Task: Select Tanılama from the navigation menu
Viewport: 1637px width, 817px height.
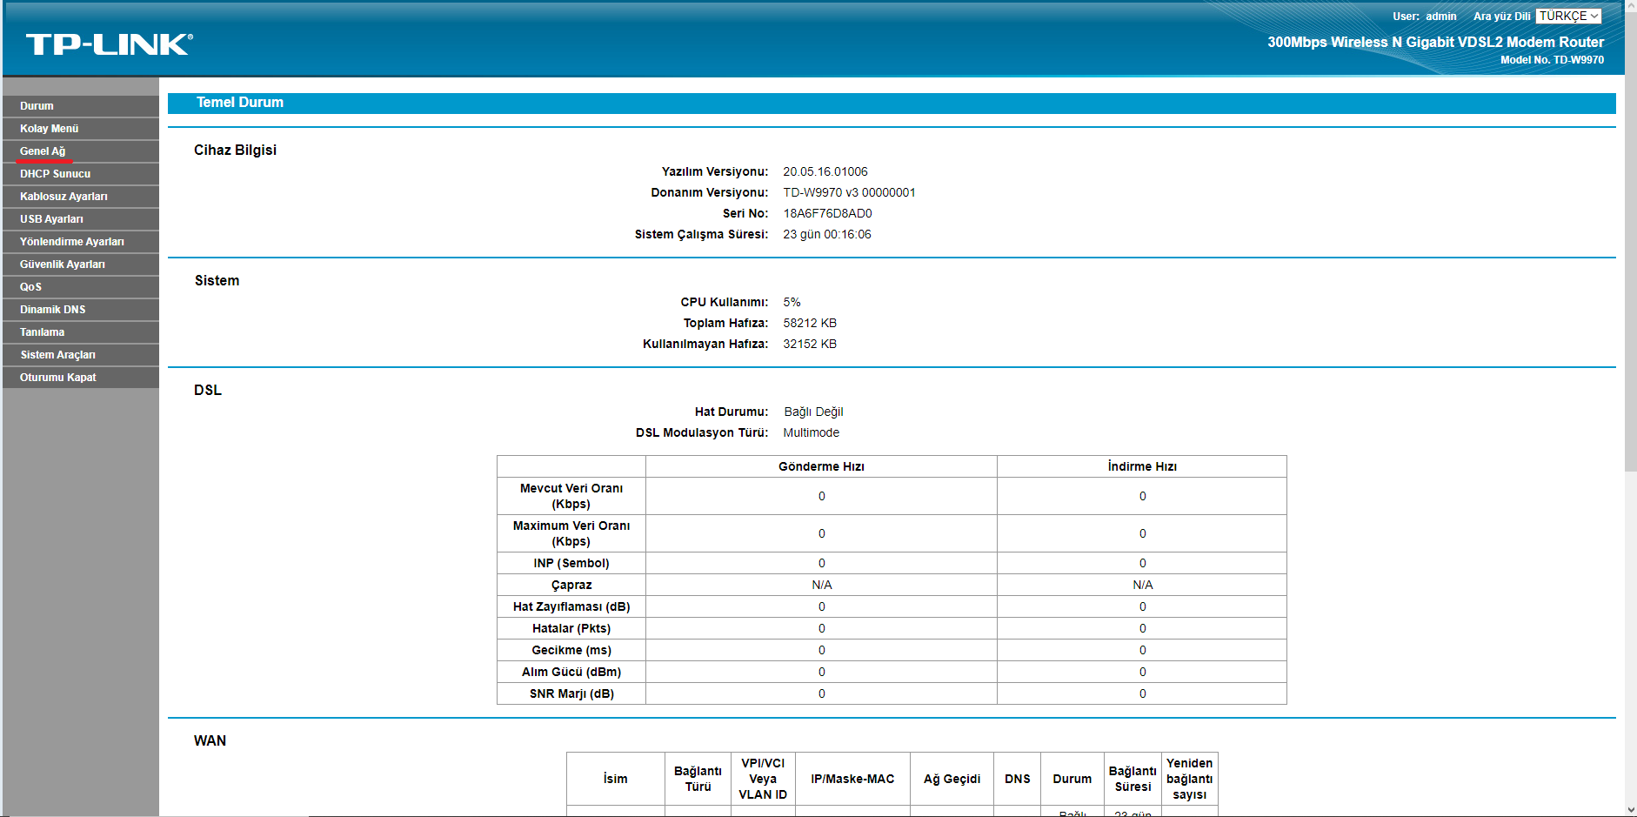Action: click(42, 331)
